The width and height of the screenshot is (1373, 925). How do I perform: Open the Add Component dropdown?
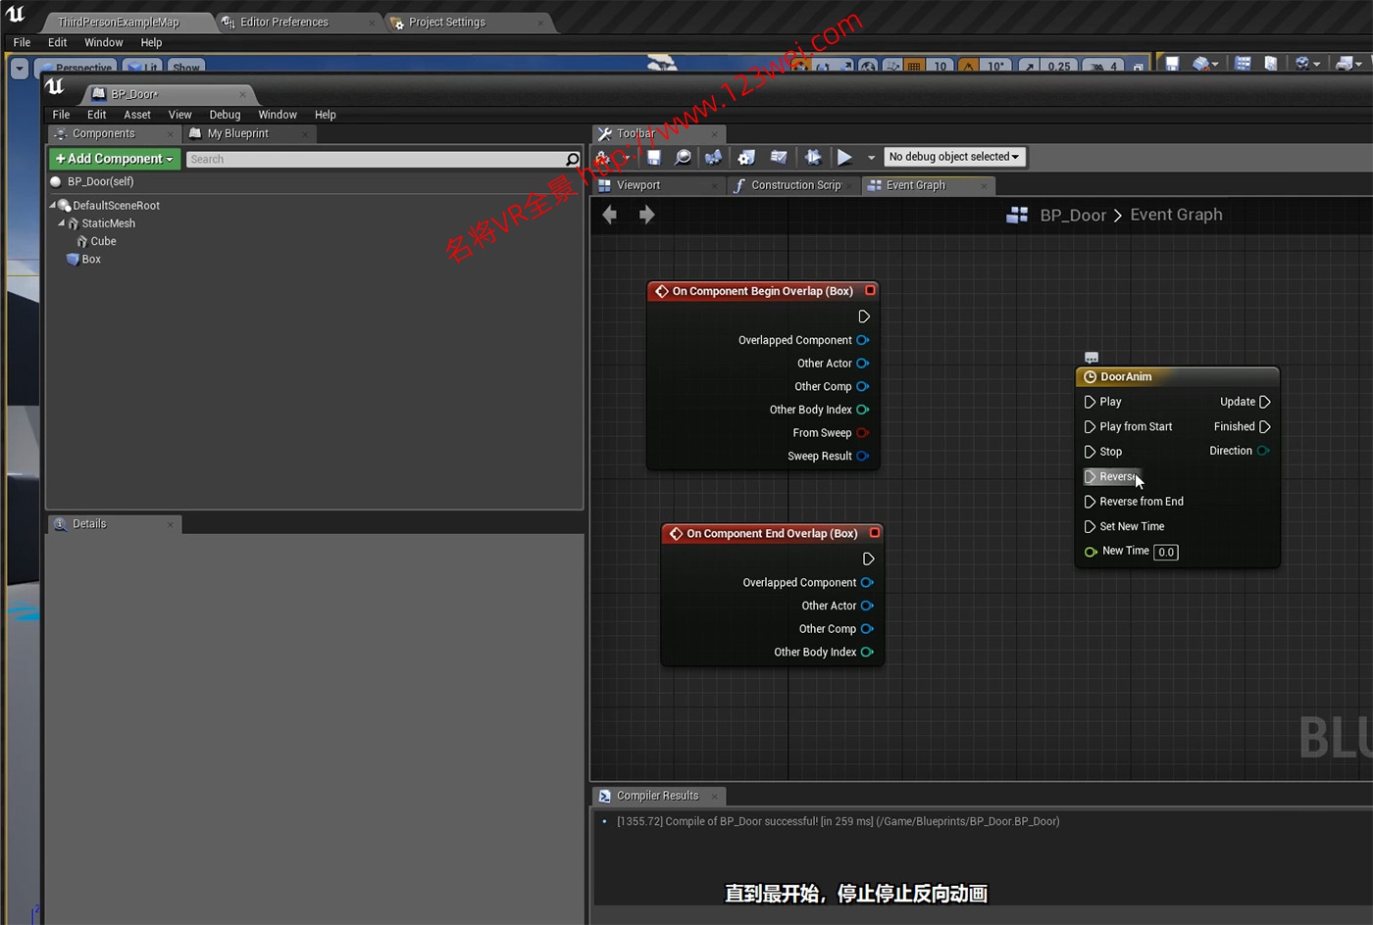(x=115, y=159)
